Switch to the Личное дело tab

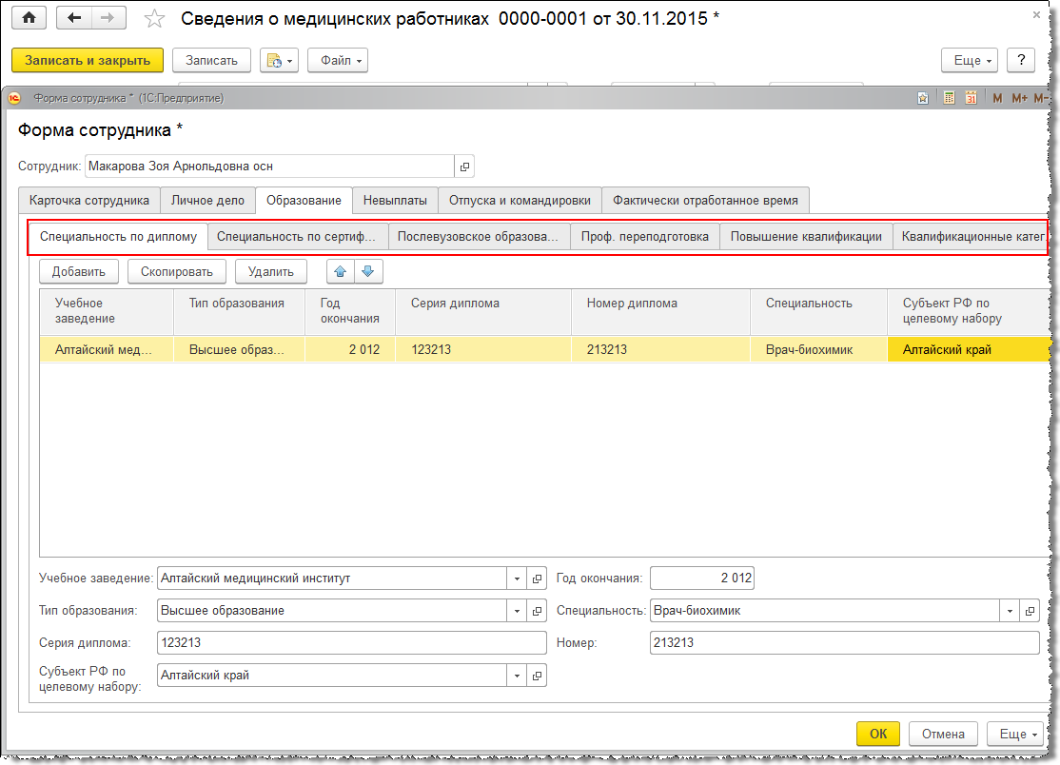[x=207, y=201]
